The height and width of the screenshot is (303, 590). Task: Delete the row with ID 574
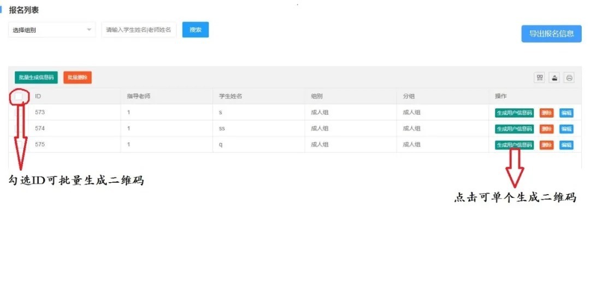click(x=546, y=129)
